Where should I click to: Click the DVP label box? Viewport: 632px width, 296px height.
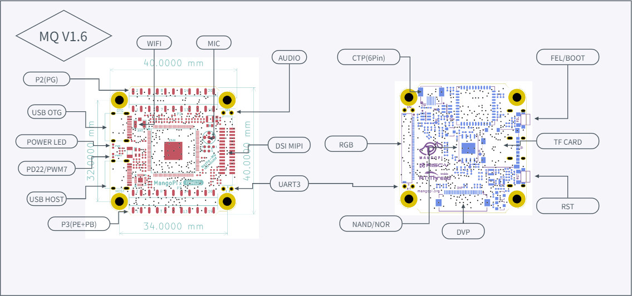[463, 231]
